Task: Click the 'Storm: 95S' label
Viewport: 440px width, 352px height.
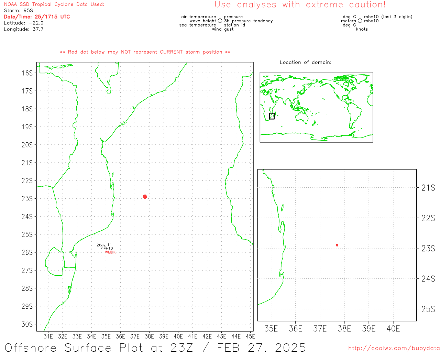Action: pos(19,10)
